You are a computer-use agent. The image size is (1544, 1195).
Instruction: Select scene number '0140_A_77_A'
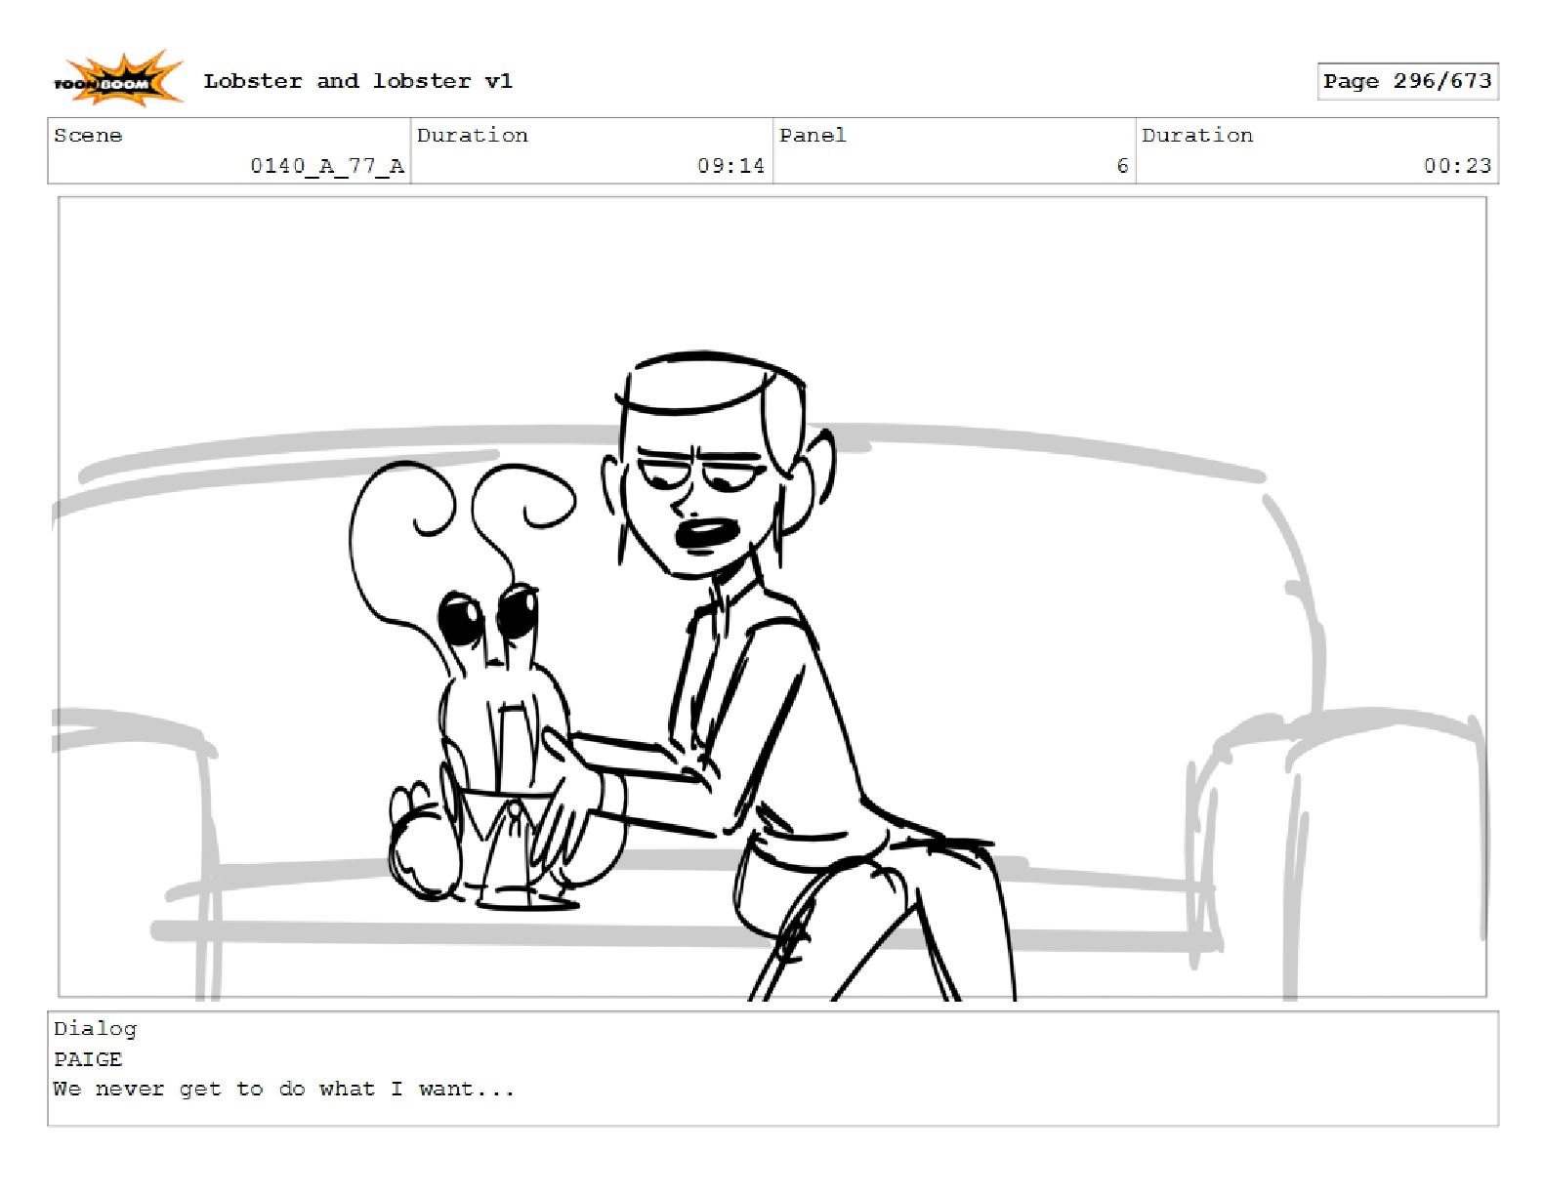327,166
